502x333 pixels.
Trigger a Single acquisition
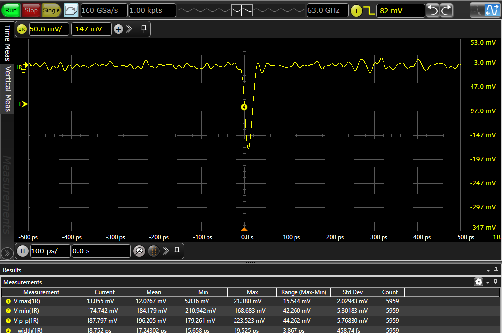tap(51, 10)
